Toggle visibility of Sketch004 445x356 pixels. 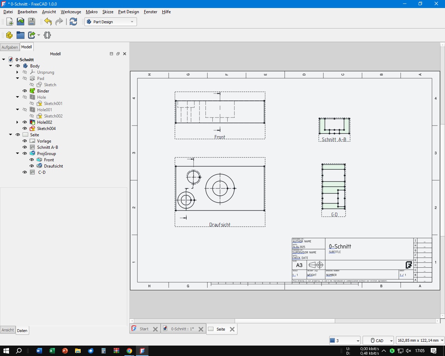click(25, 128)
